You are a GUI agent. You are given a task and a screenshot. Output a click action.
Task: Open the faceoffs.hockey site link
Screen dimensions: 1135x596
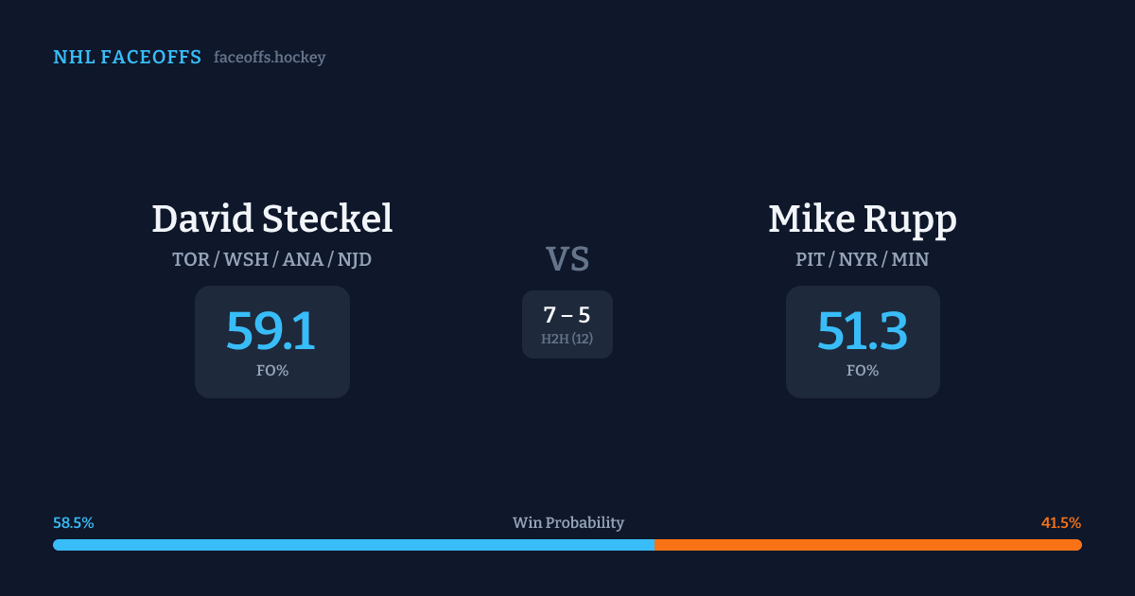click(270, 58)
